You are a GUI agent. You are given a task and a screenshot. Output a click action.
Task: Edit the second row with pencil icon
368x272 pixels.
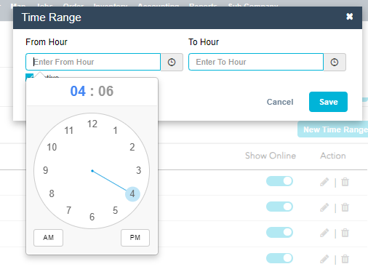tap(324, 207)
